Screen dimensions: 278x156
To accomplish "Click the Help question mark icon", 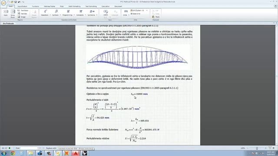I will coord(275,6).
